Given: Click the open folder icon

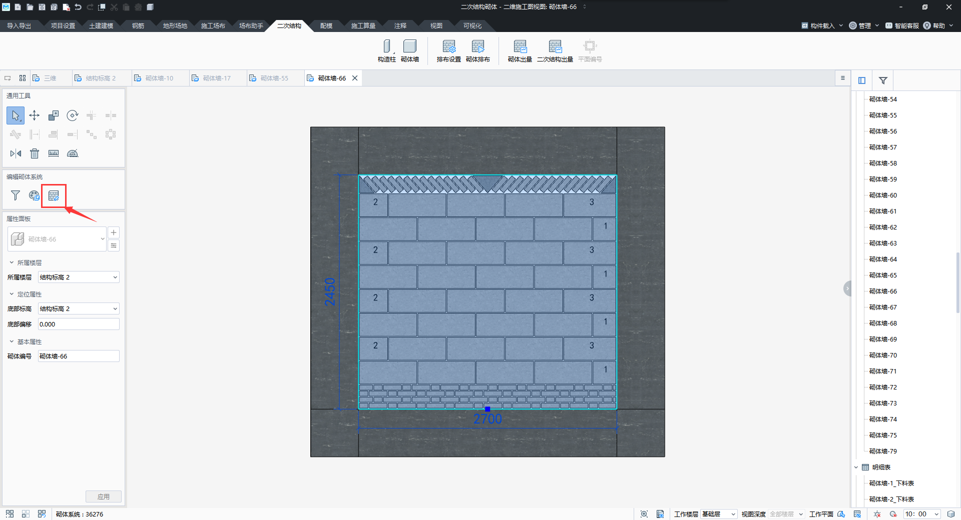Looking at the screenshot, I should pyautogui.click(x=30, y=7).
